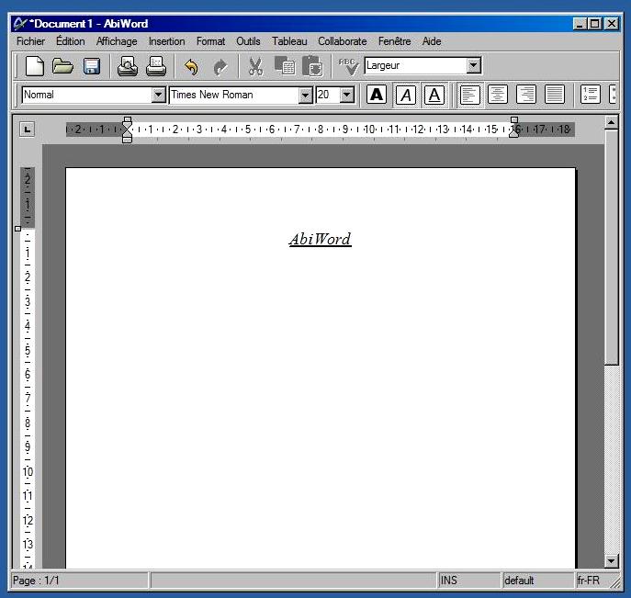Click the scroll up arrow of vertical scrollbar
Viewport: 631px width, 598px height.
(x=612, y=122)
